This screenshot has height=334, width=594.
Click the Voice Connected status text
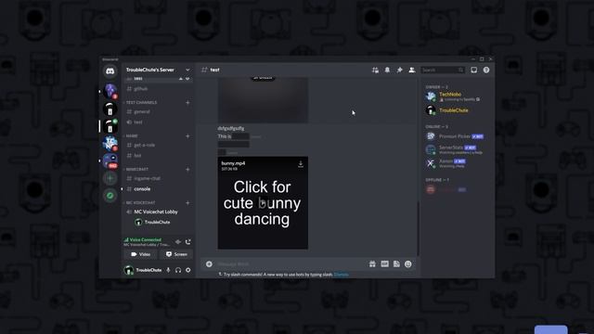tap(146, 239)
